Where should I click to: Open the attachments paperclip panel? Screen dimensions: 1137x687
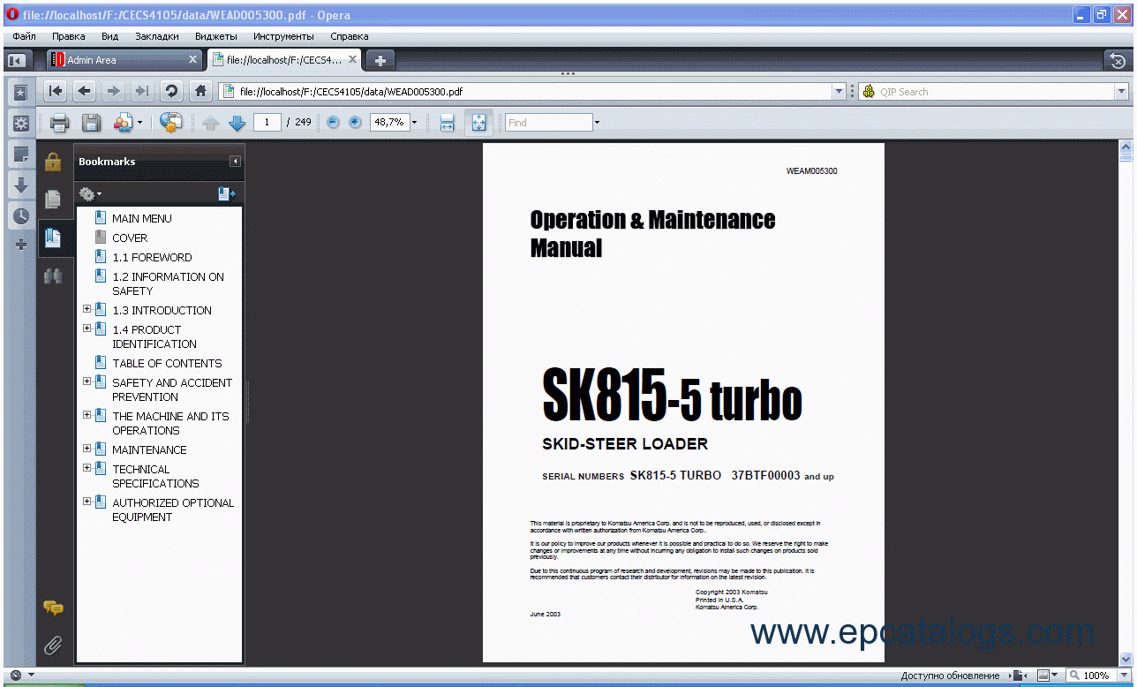pyautogui.click(x=53, y=645)
